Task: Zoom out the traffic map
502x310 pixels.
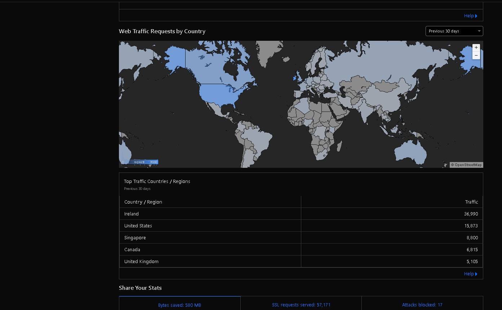Action: pos(476,56)
